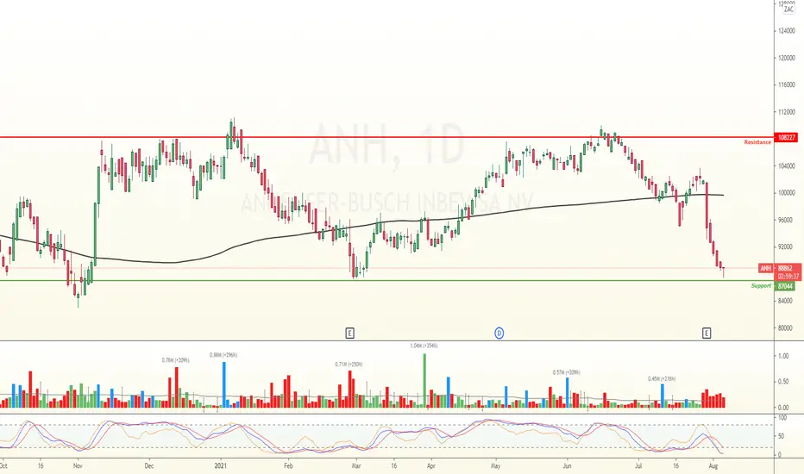The image size is (804, 474).
Task: Click the 100 oscillator axis label
Action: click(x=782, y=418)
